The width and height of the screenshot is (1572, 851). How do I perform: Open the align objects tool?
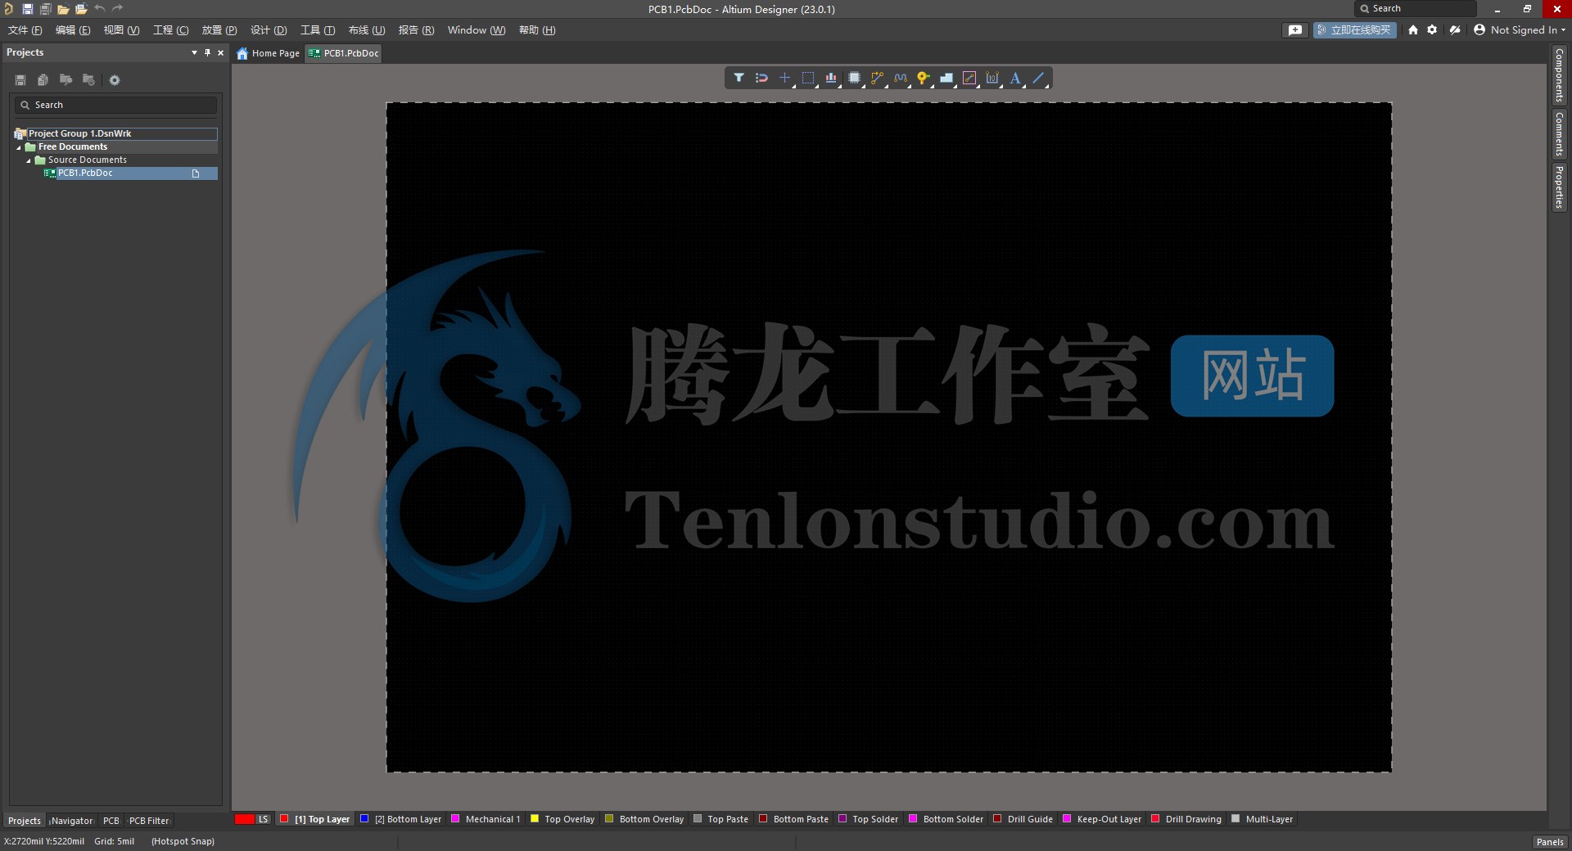tap(831, 78)
